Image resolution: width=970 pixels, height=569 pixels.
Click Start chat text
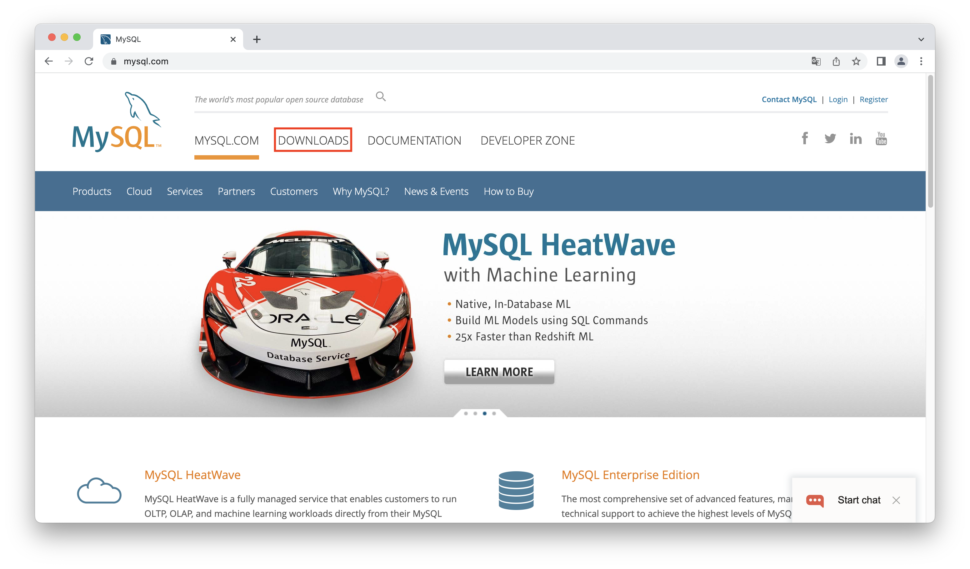[x=859, y=500]
